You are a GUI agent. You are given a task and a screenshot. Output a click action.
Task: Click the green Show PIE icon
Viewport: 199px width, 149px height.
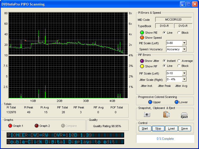[142, 33]
